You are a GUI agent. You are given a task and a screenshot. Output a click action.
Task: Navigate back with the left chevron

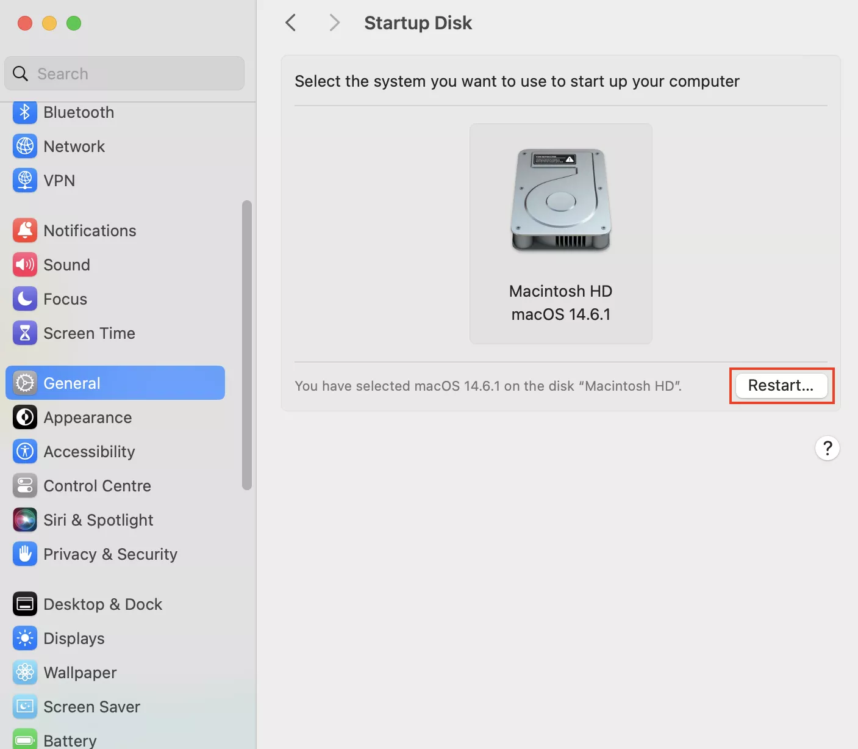[x=291, y=23]
